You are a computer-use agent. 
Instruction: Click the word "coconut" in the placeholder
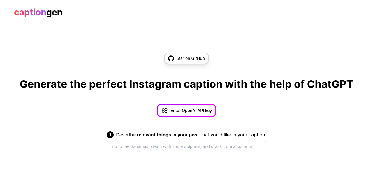(244, 146)
